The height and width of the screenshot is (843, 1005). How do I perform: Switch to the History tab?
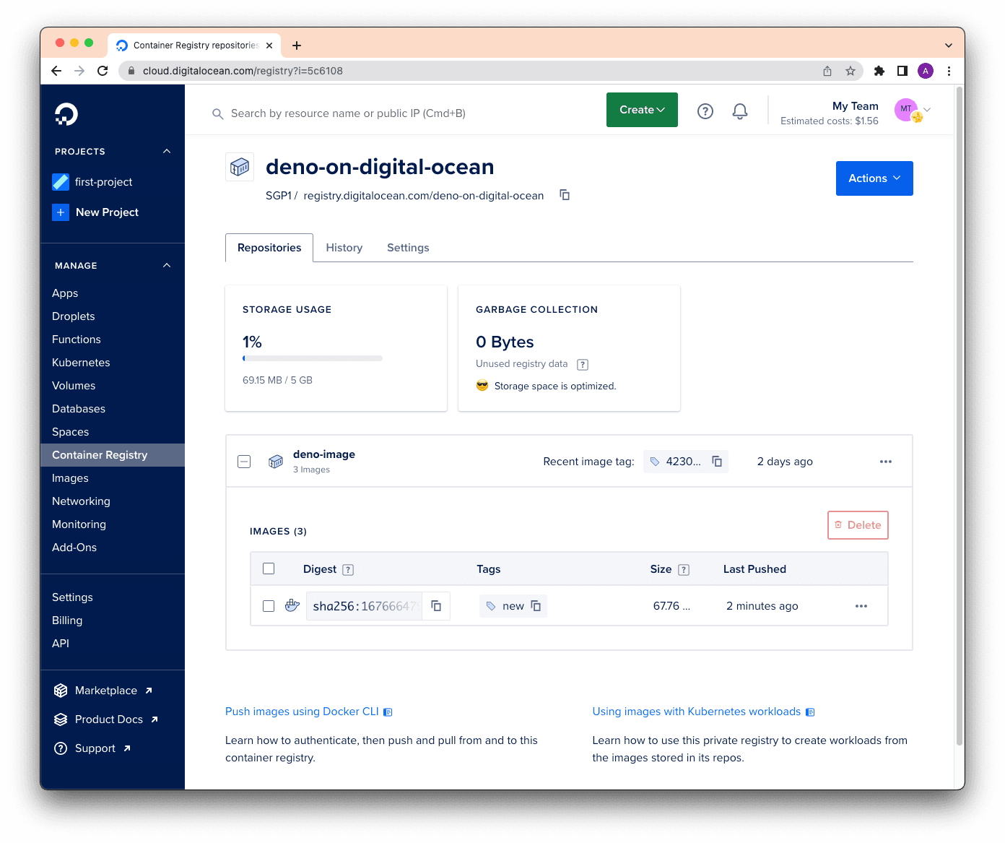coord(344,248)
